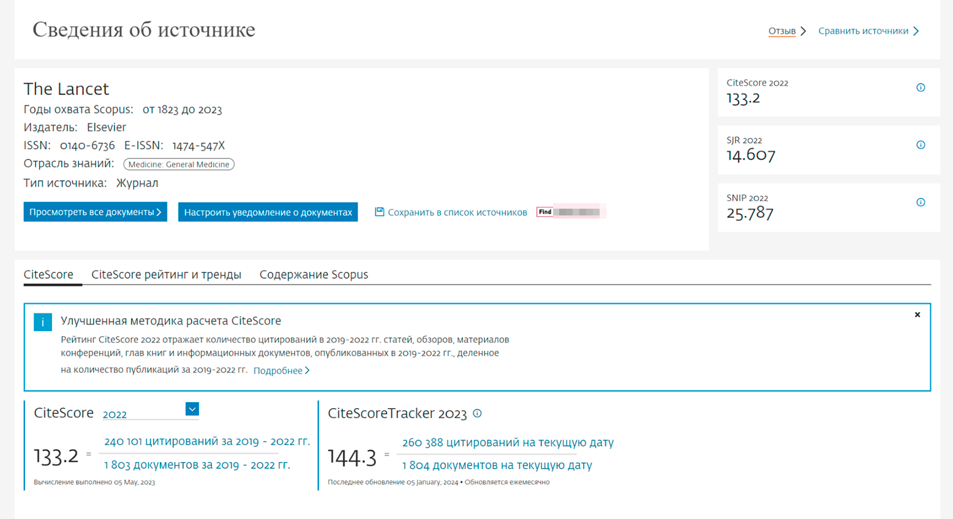Click publisher name Elsevier
The width and height of the screenshot is (953, 519).
pos(107,127)
